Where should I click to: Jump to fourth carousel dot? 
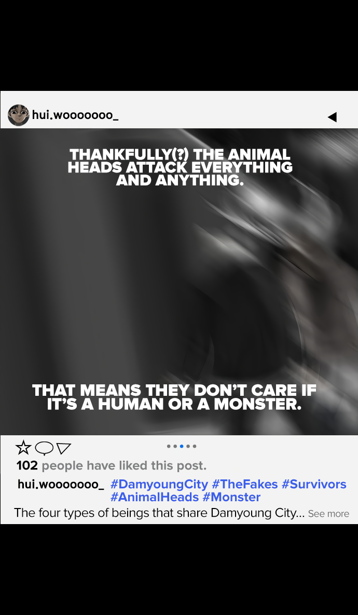pyautogui.click(x=188, y=446)
